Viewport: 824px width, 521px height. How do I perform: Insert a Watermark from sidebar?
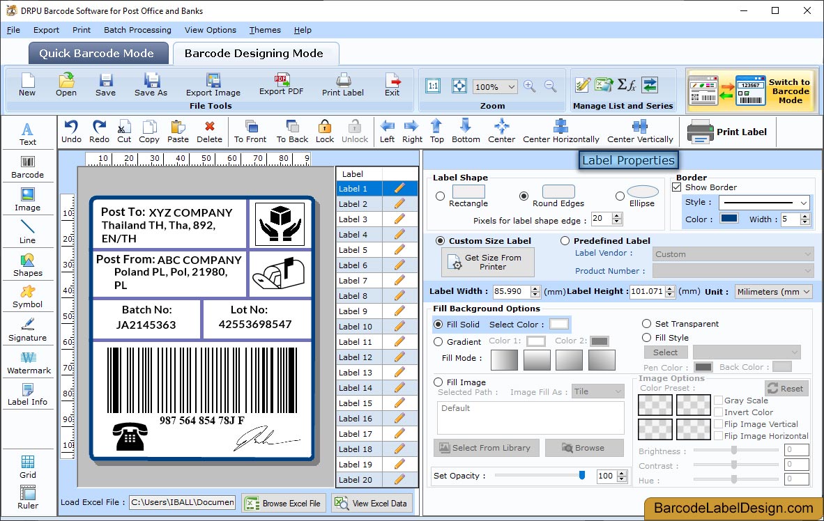(29, 363)
